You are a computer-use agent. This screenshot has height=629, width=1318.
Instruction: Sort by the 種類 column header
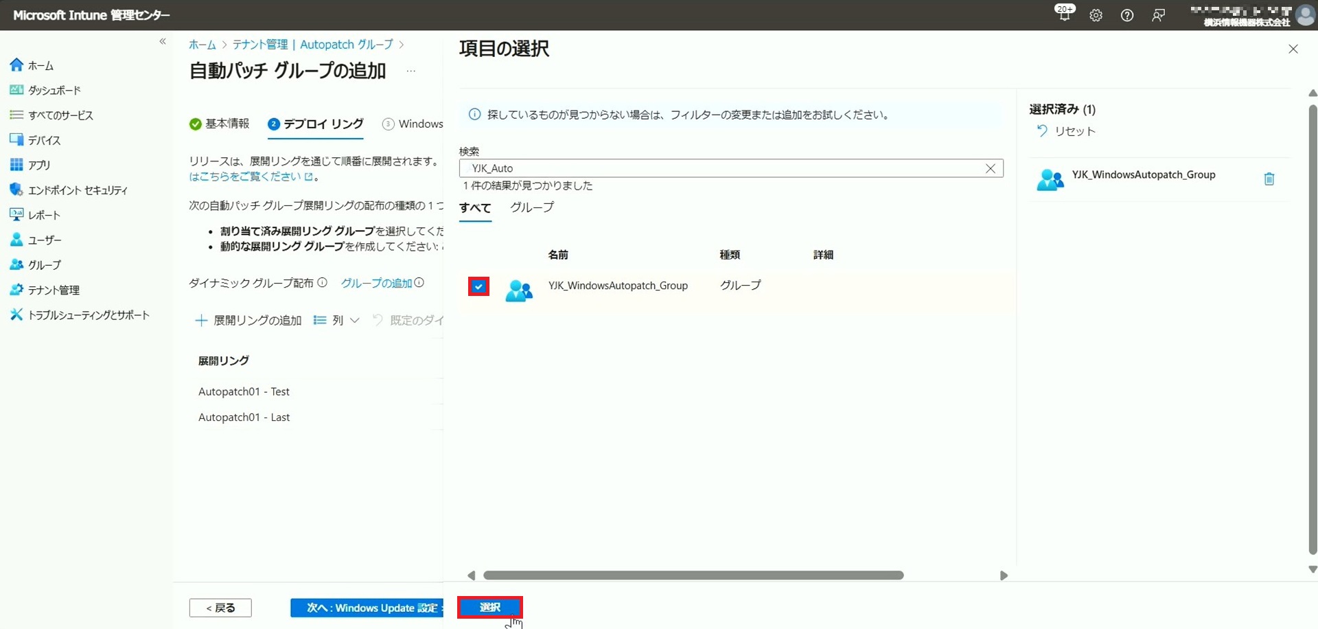pyautogui.click(x=730, y=255)
